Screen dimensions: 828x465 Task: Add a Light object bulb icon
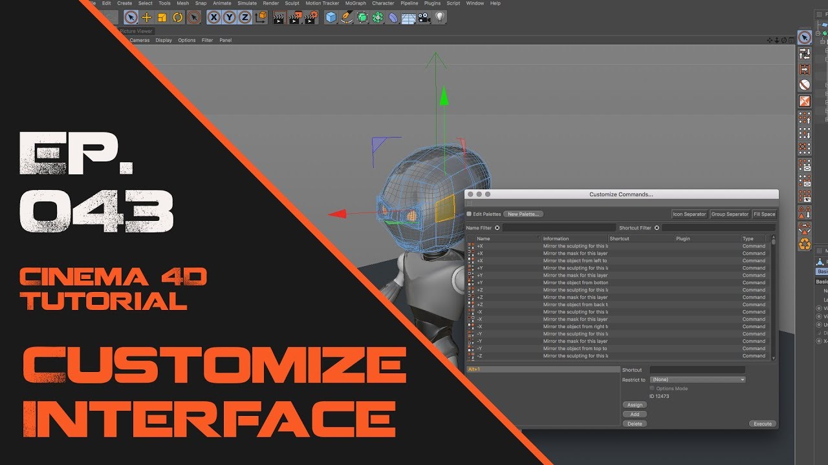pos(440,17)
